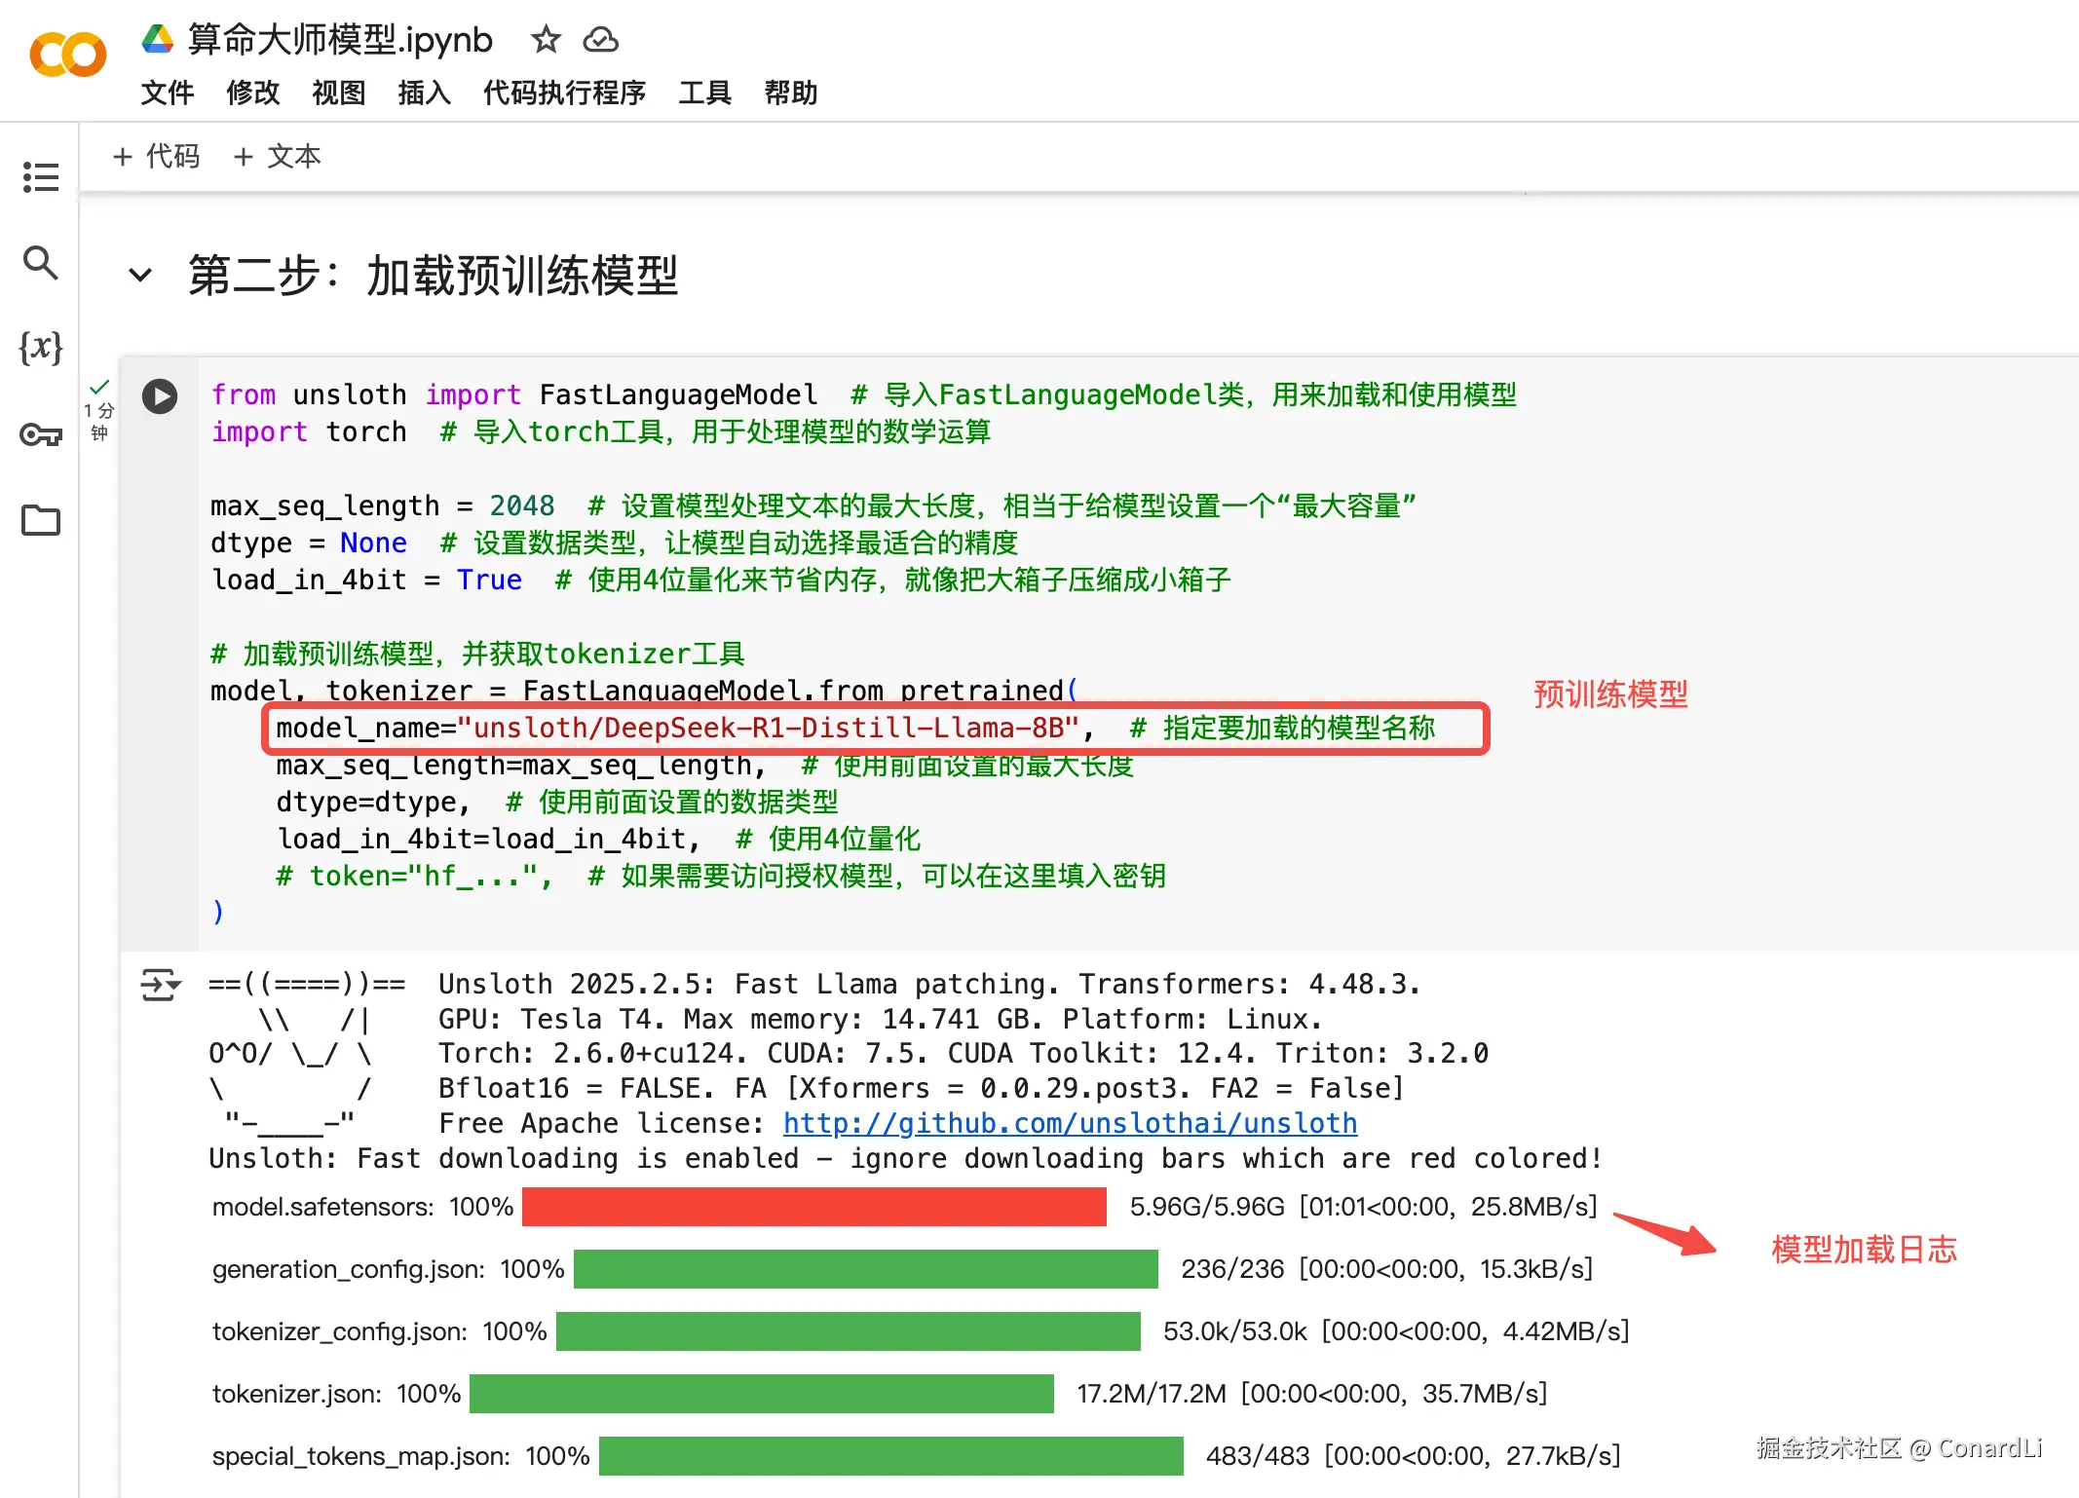Image resolution: width=2079 pixels, height=1498 pixels.
Task: Open the variables {x} panel icon
Action: click(41, 347)
